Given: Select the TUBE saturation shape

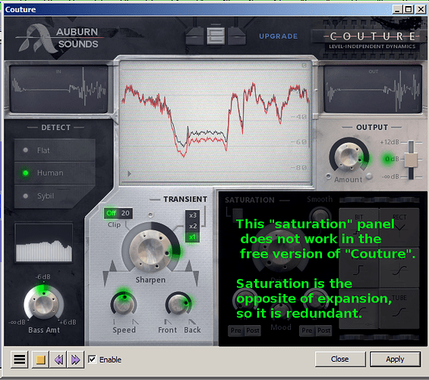Looking at the screenshot, I should pos(399,308).
